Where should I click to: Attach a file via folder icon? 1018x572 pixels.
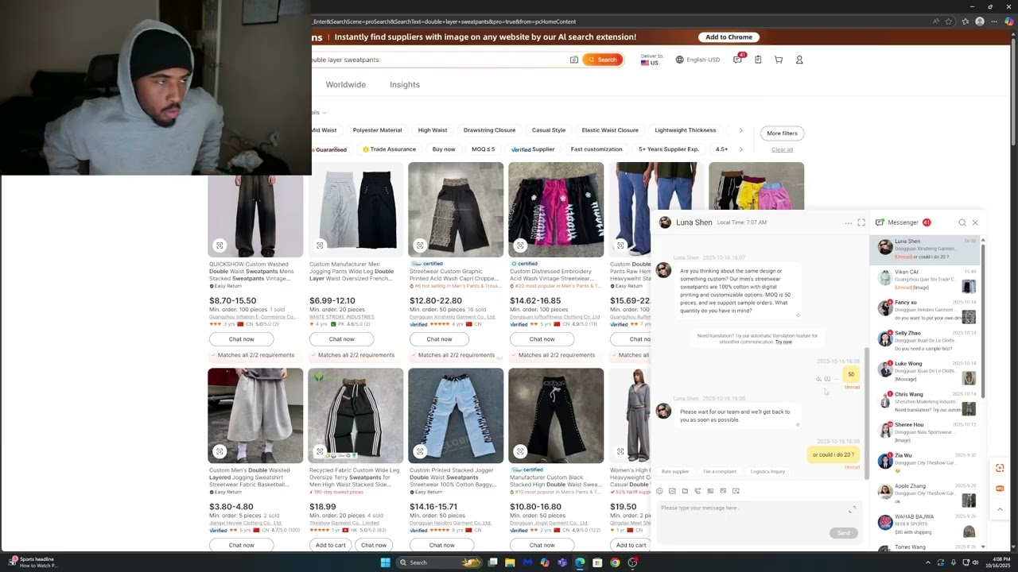pyautogui.click(x=685, y=491)
